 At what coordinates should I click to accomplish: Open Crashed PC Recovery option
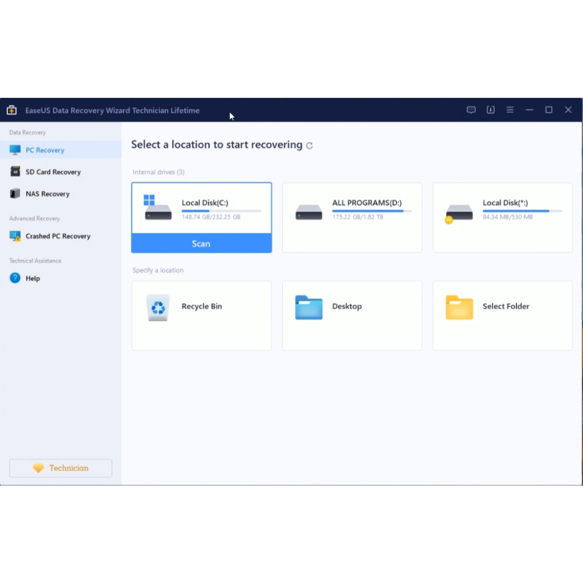coord(60,236)
